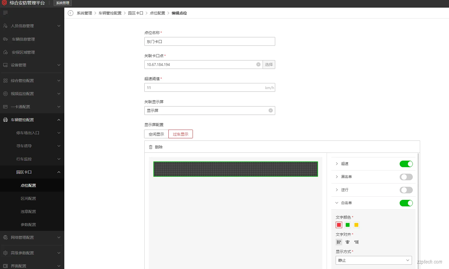Click the 车辆信息管理 vehicle icon
The width and height of the screenshot is (449, 269).
(x=5, y=39)
